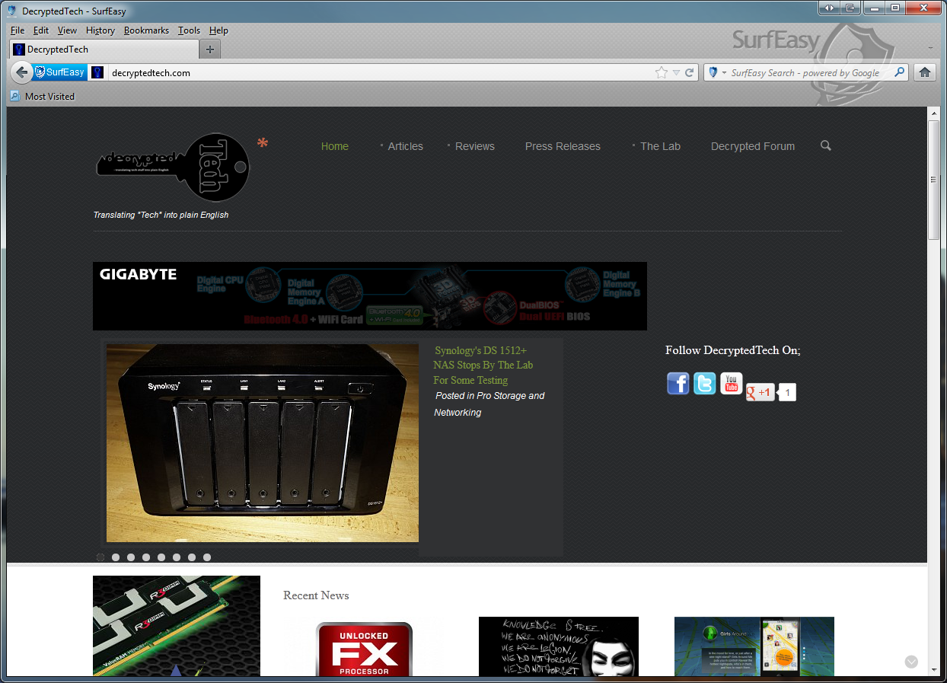Open the Anonymous mask news thumbnail
Screen dimensions: 947x683
tap(559, 646)
